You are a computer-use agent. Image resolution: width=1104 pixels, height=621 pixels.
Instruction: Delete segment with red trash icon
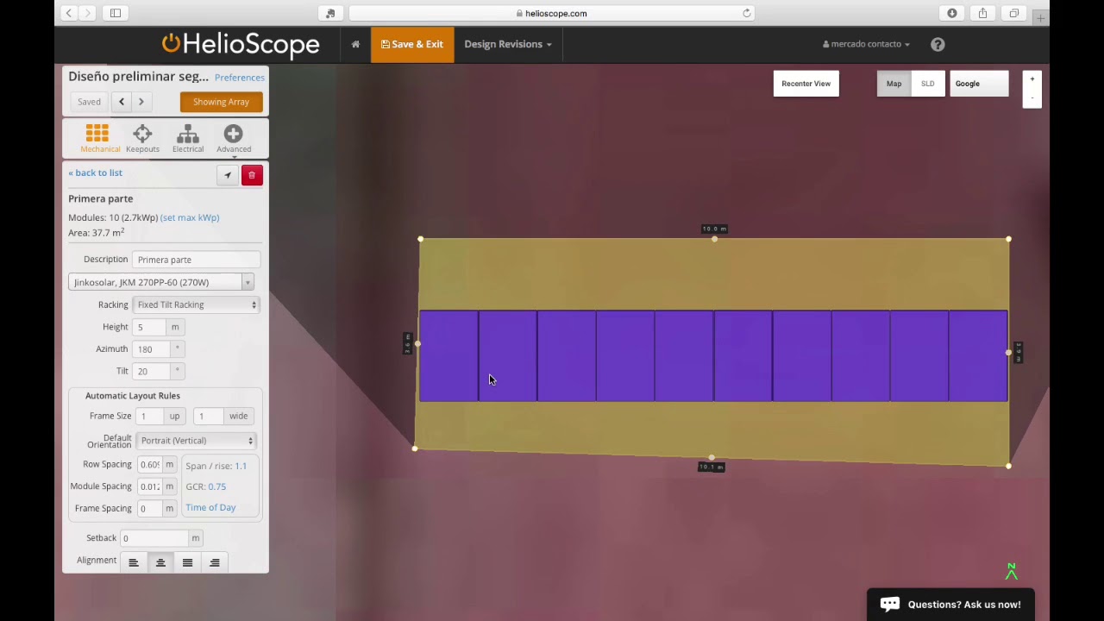pos(252,175)
